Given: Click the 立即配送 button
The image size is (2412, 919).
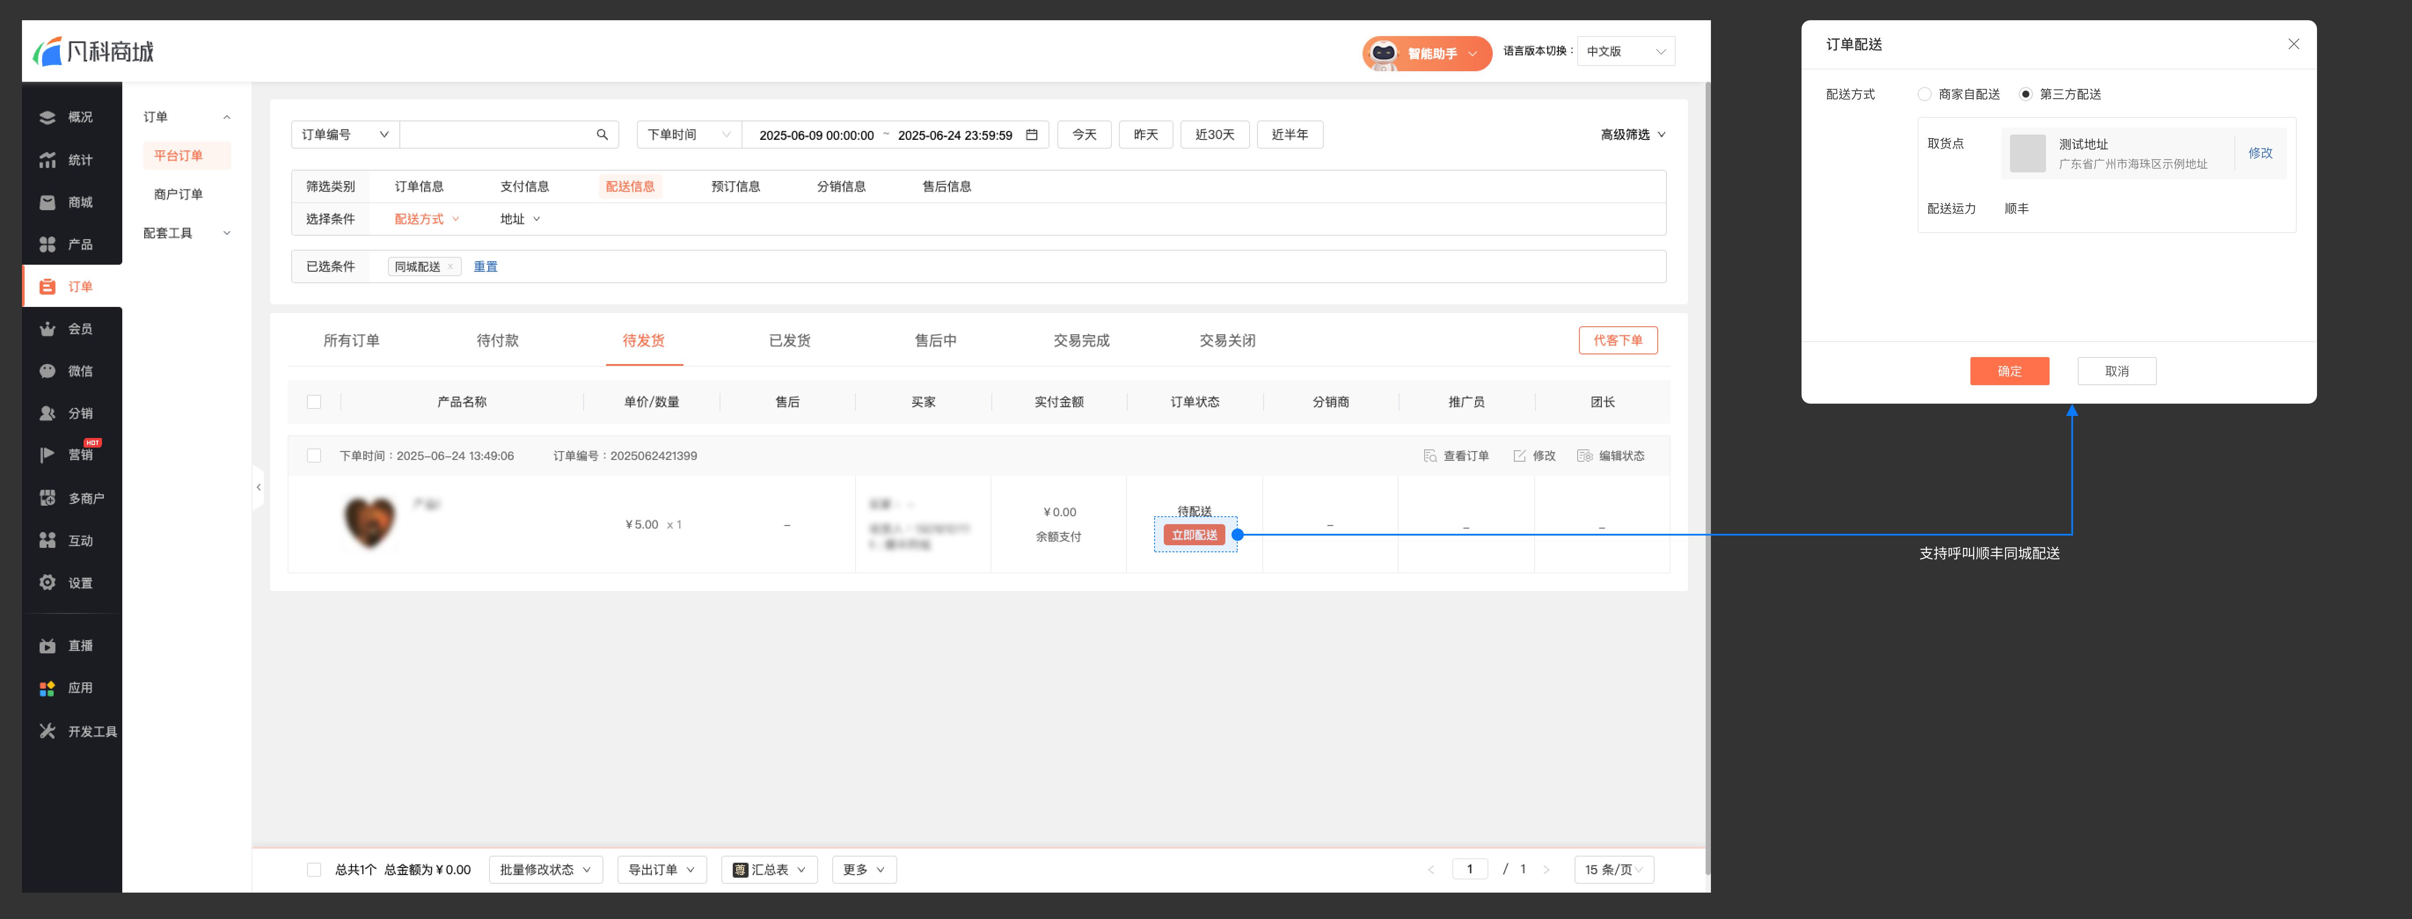Looking at the screenshot, I should (x=1195, y=534).
